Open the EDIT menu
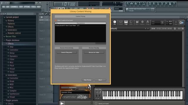 8,7
